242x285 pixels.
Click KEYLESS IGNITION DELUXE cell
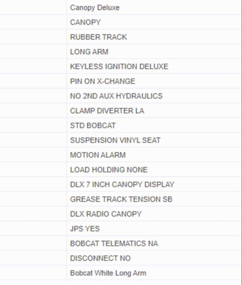point(119,67)
